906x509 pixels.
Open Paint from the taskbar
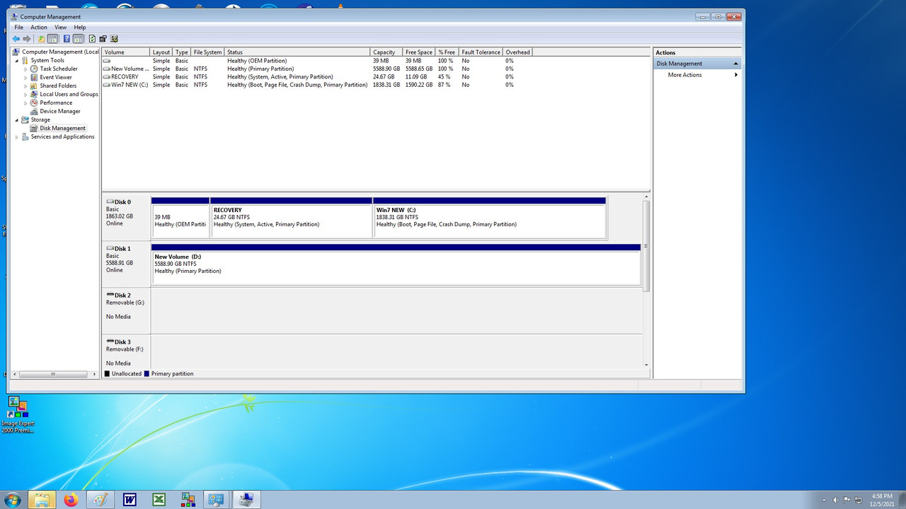(x=100, y=500)
